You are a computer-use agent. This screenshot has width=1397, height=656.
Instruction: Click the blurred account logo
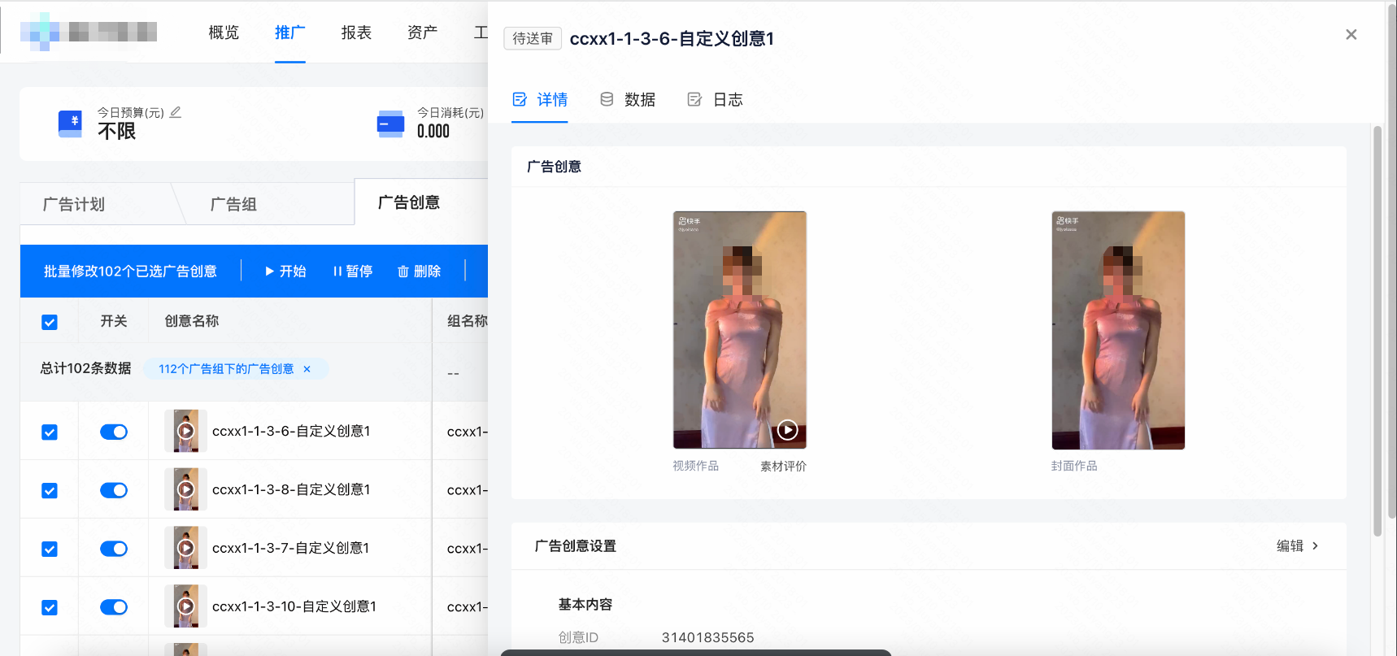(x=89, y=32)
